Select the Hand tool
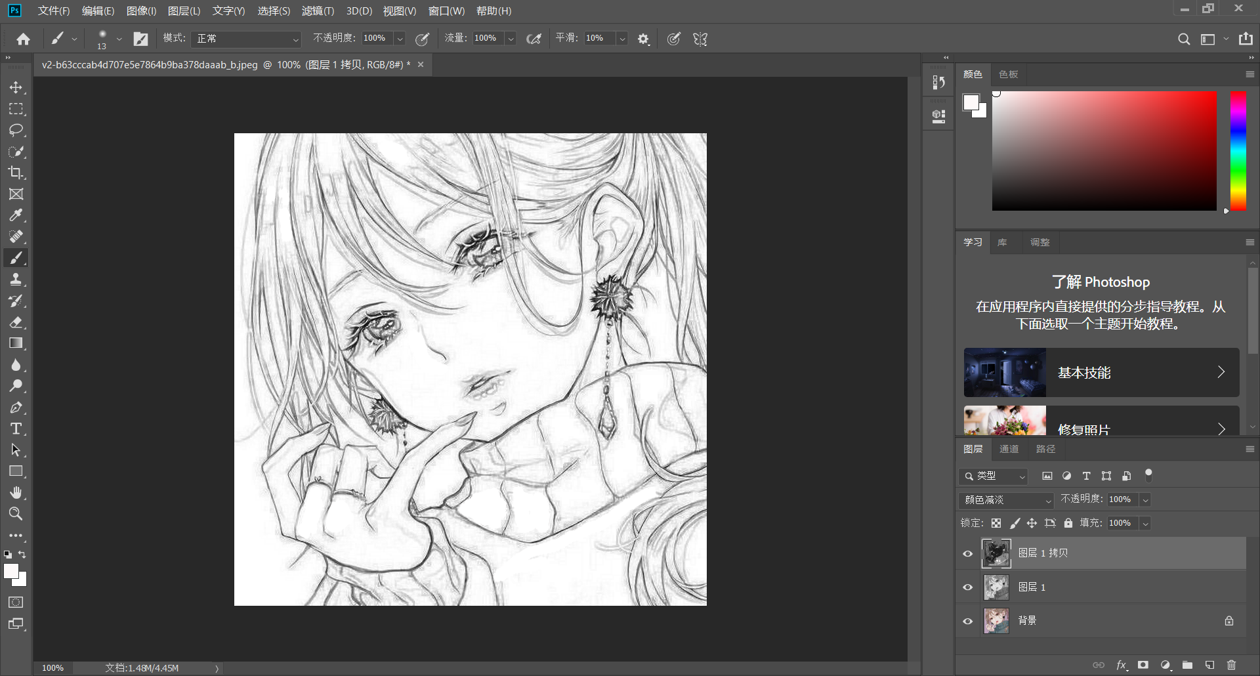The width and height of the screenshot is (1260, 676). point(16,493)
